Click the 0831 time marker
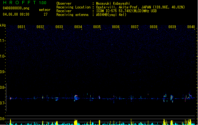 click(x=21, y=27)
